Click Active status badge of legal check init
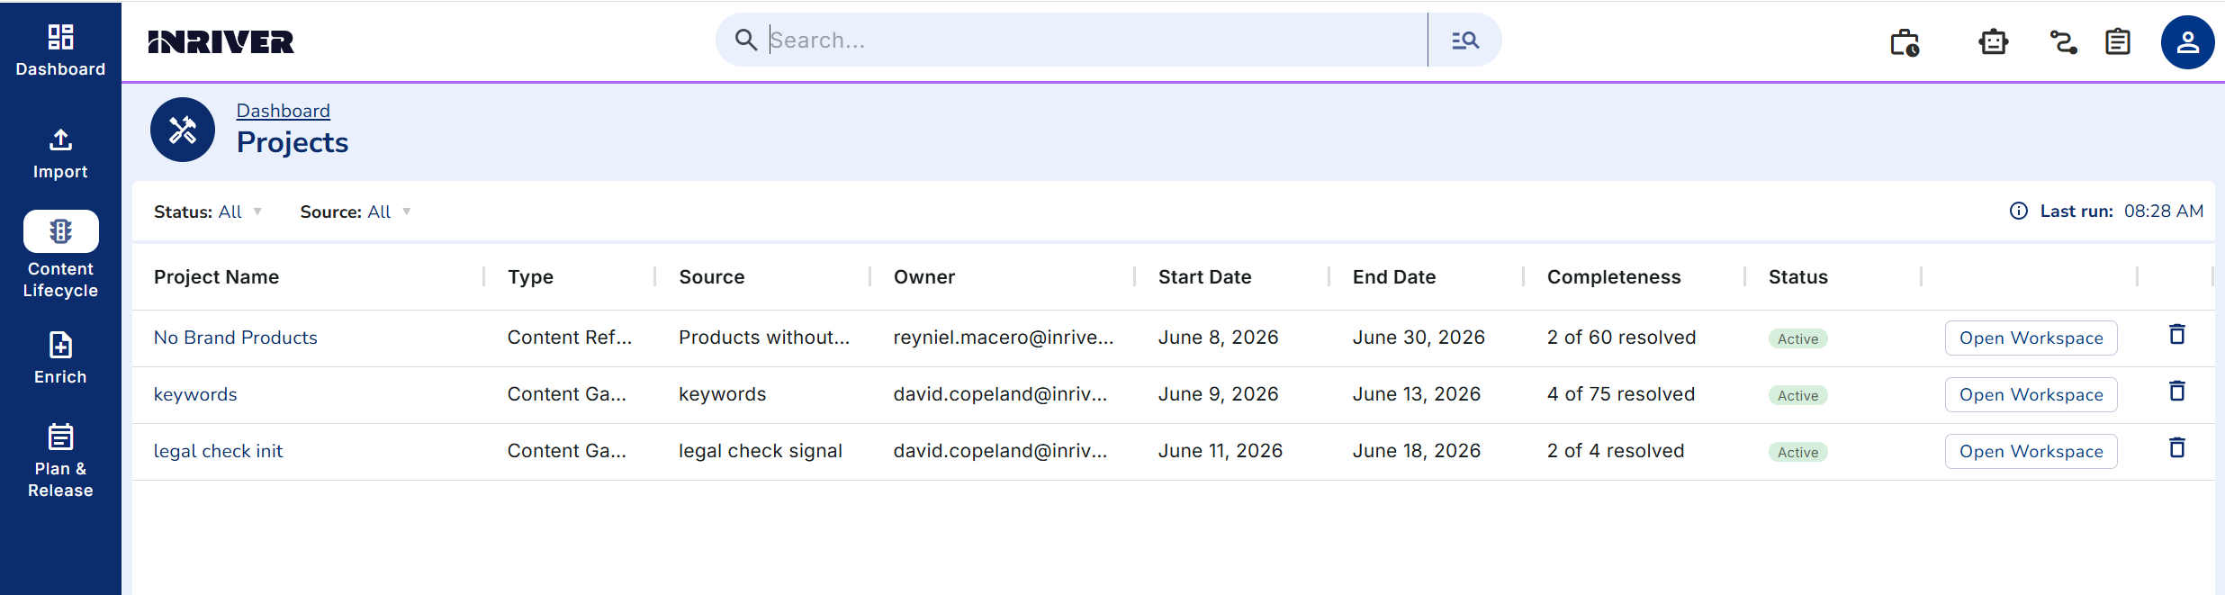 pos(1797,452)
